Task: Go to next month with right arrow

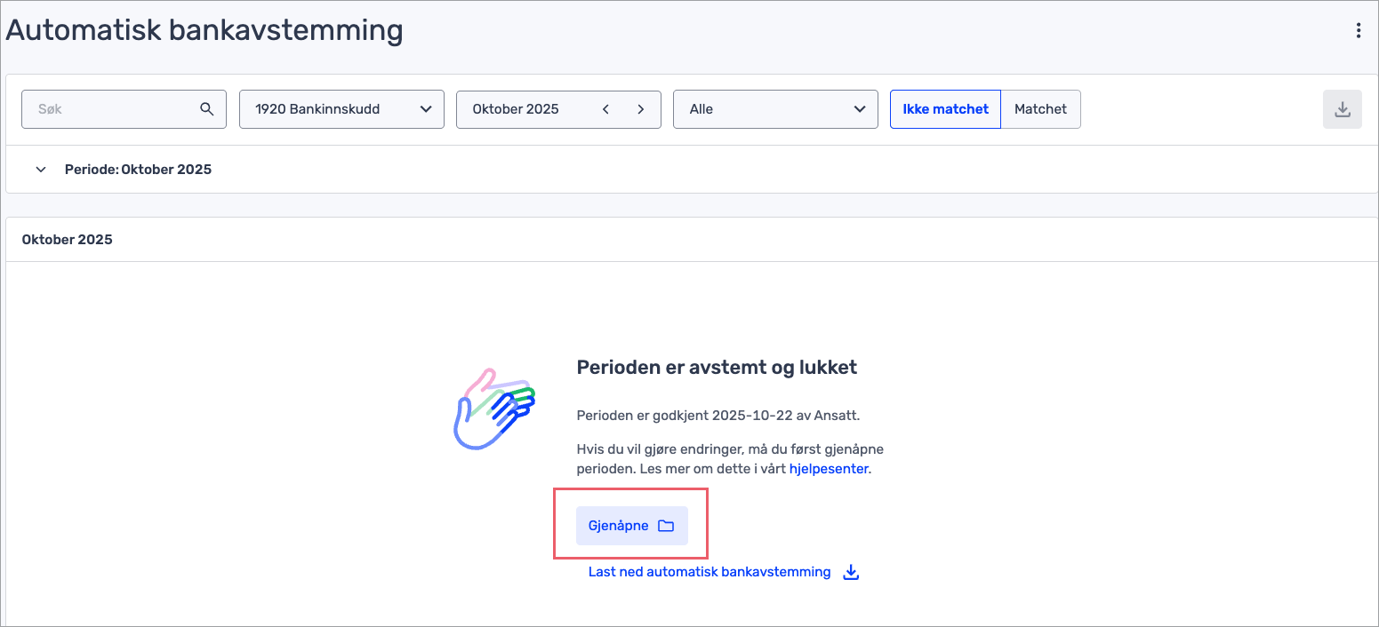Action: pos(640,109)
